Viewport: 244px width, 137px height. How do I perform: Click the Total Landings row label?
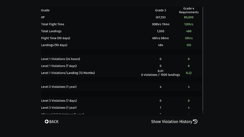(x=51, y=31)
